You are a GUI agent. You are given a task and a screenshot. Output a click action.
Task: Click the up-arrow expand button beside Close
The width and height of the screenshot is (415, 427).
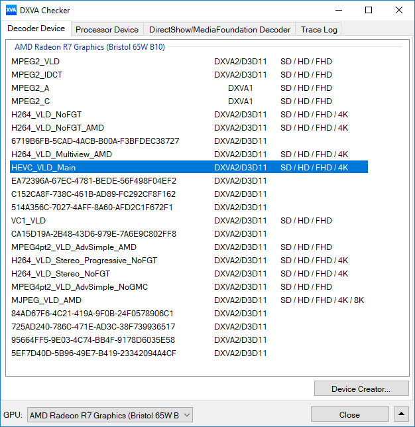coord(401,414)
